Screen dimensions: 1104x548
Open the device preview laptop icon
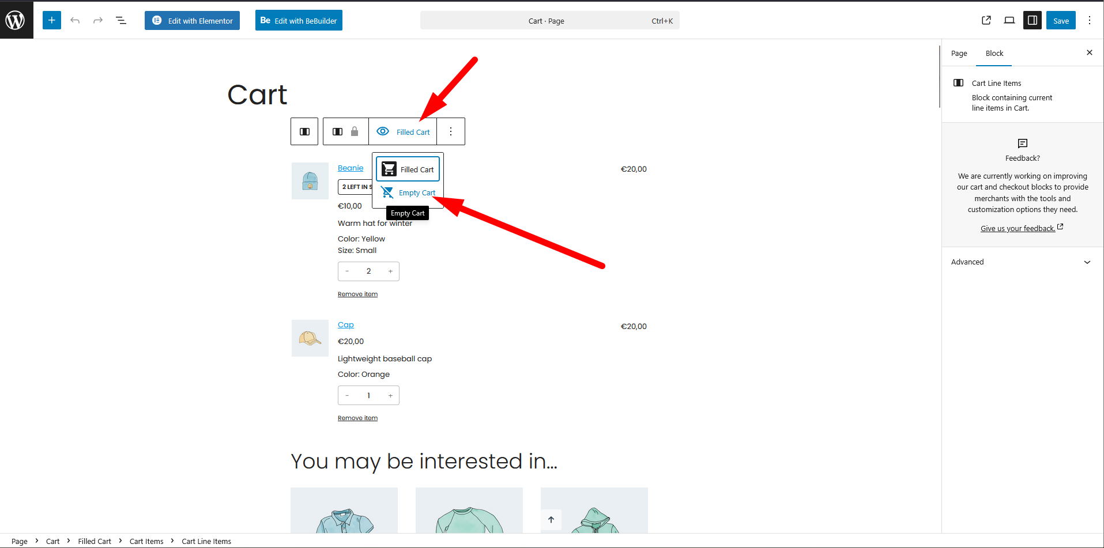click(1009, 20)
